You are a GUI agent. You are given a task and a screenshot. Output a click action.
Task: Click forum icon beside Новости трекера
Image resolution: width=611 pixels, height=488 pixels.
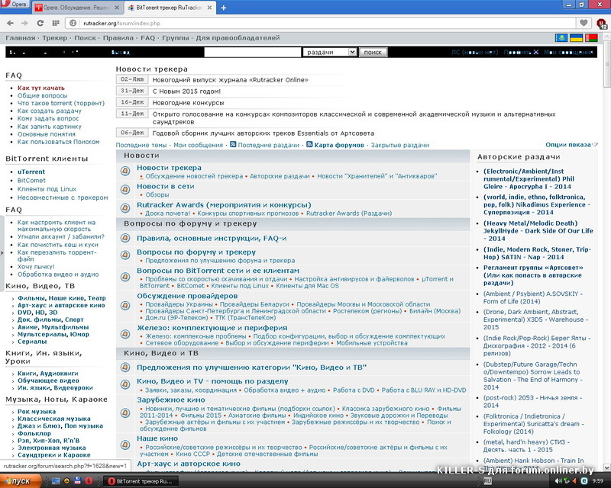tap(125, 172)
